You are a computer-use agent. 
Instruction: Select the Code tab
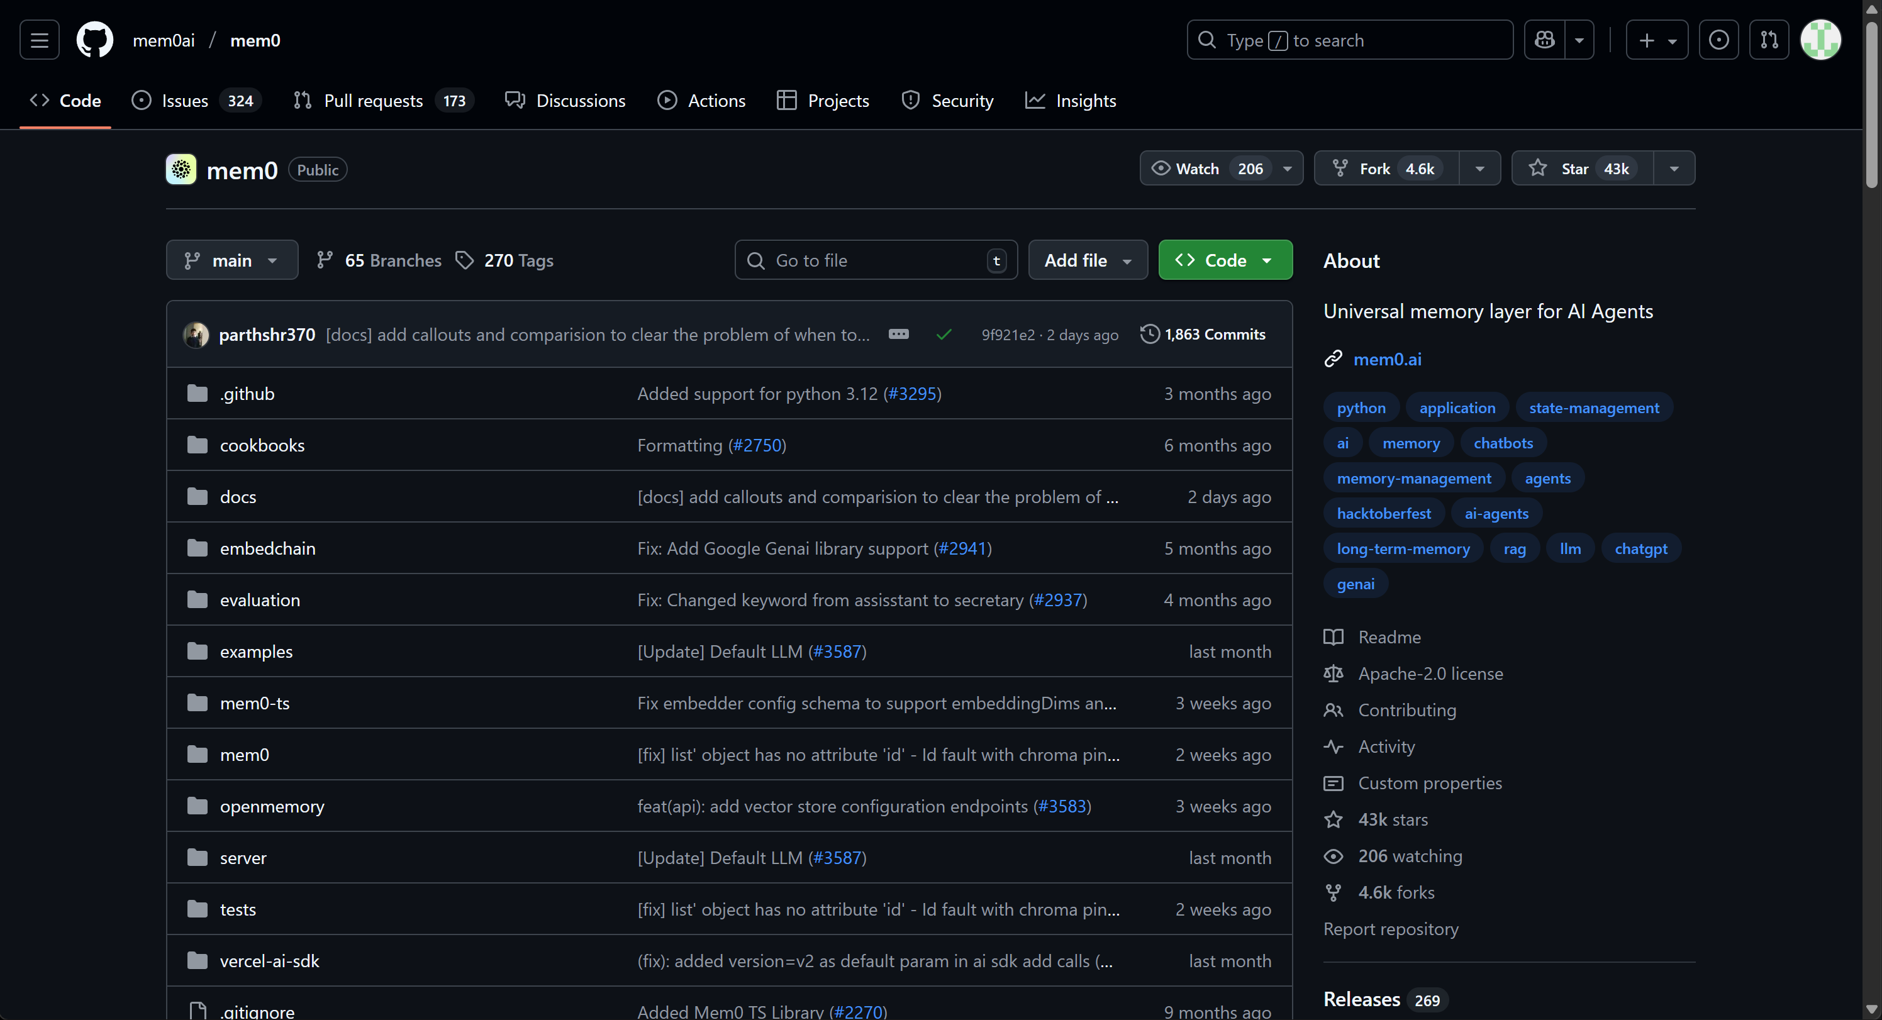(x=65, y=101)
